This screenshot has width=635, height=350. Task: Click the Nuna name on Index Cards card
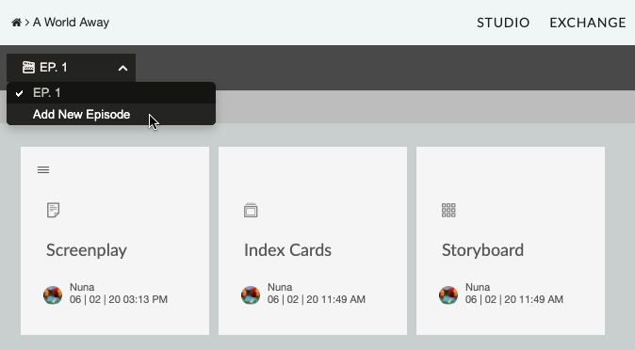coord(280,287)
